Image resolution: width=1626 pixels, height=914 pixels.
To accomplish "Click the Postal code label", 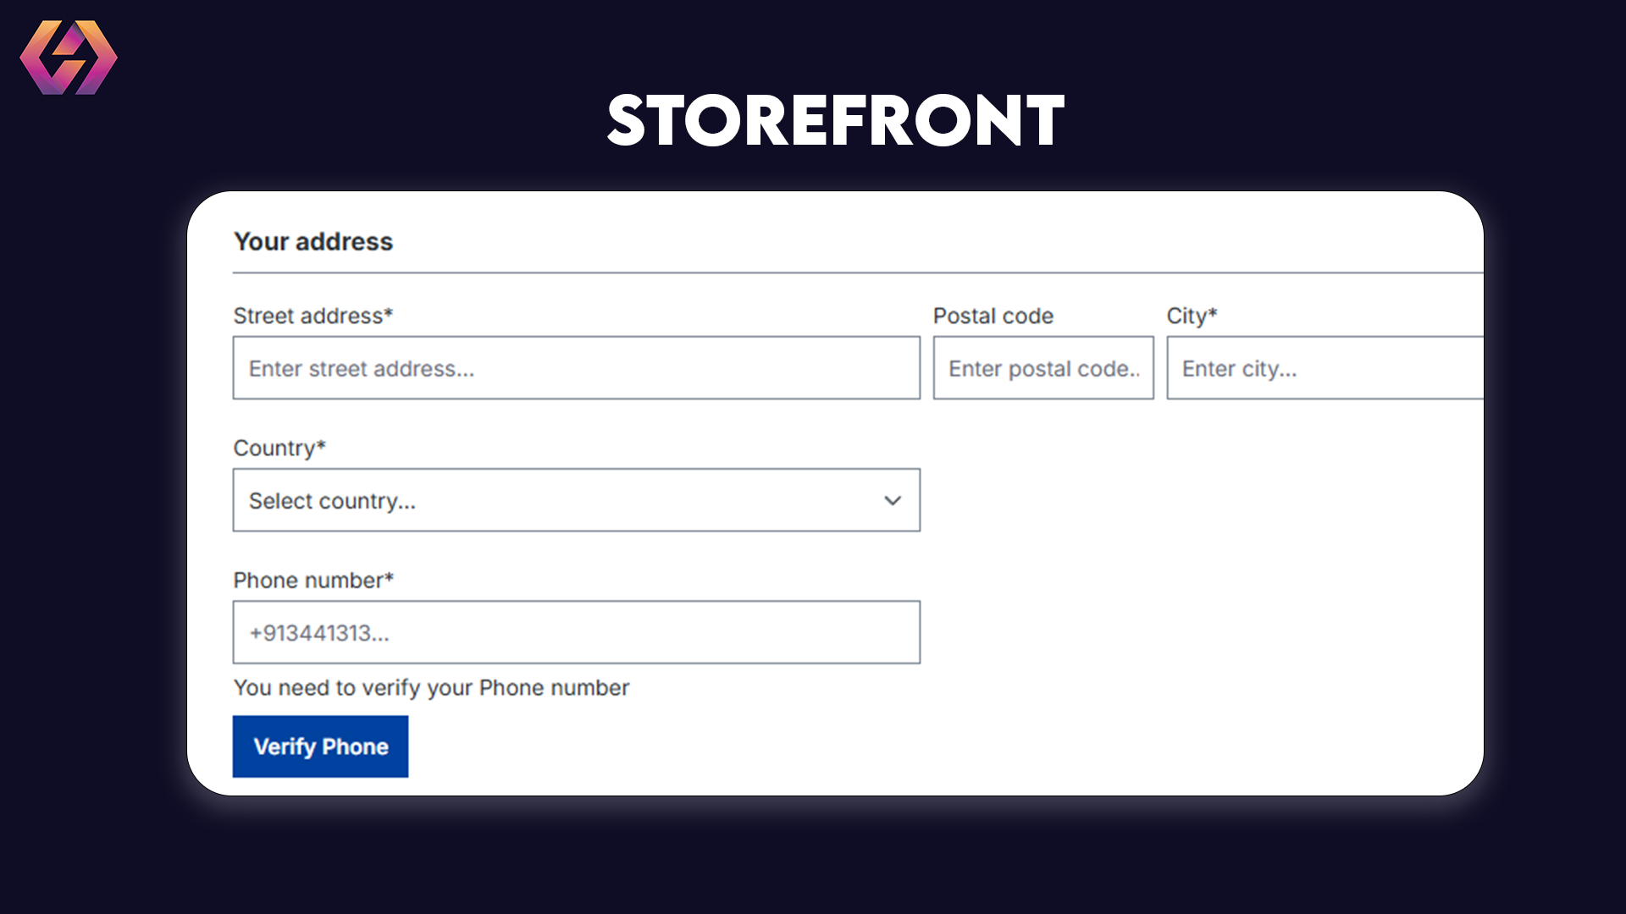I will 993,316.
